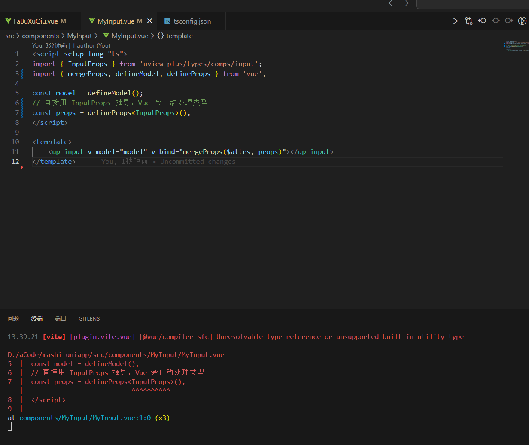Expand the template symbol breadcrumb
This screenshot has width=529, height=445.
point(179,36)
